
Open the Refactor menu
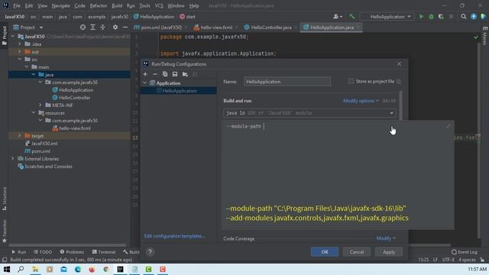click(99, 5)
